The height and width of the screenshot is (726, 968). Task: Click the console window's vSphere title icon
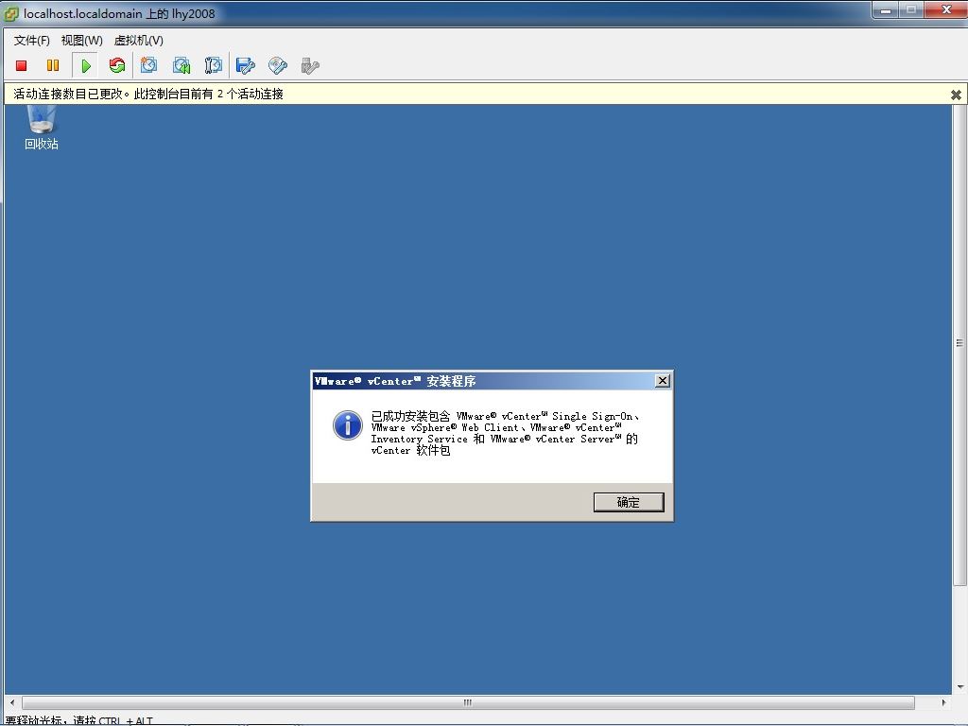point(11,13)
